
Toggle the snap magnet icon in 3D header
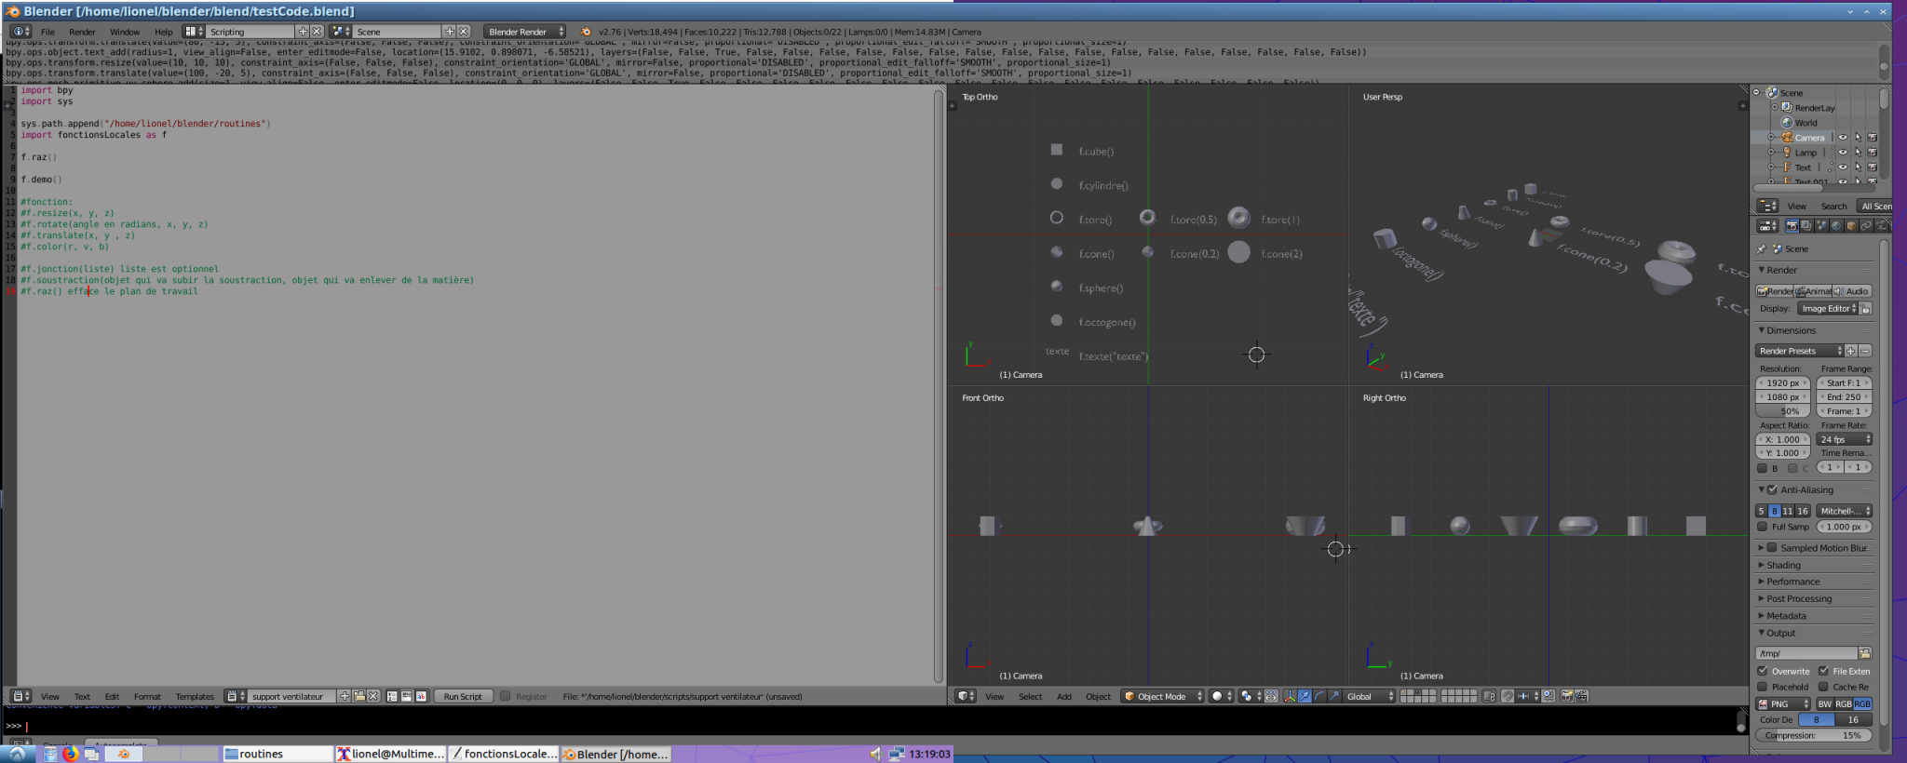point(1508,696)
